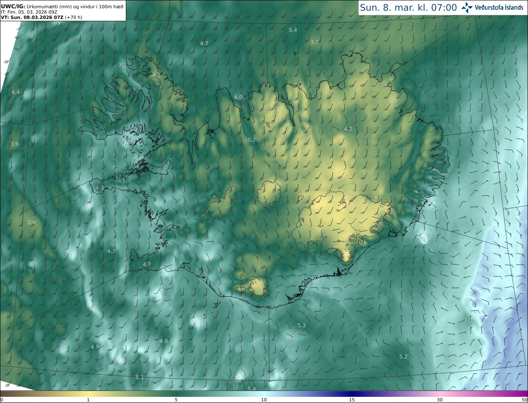The width and height of the screenshot is (528, 403).
Task: Click the 3.7 value north of Iceland
Action: point(315,42)
